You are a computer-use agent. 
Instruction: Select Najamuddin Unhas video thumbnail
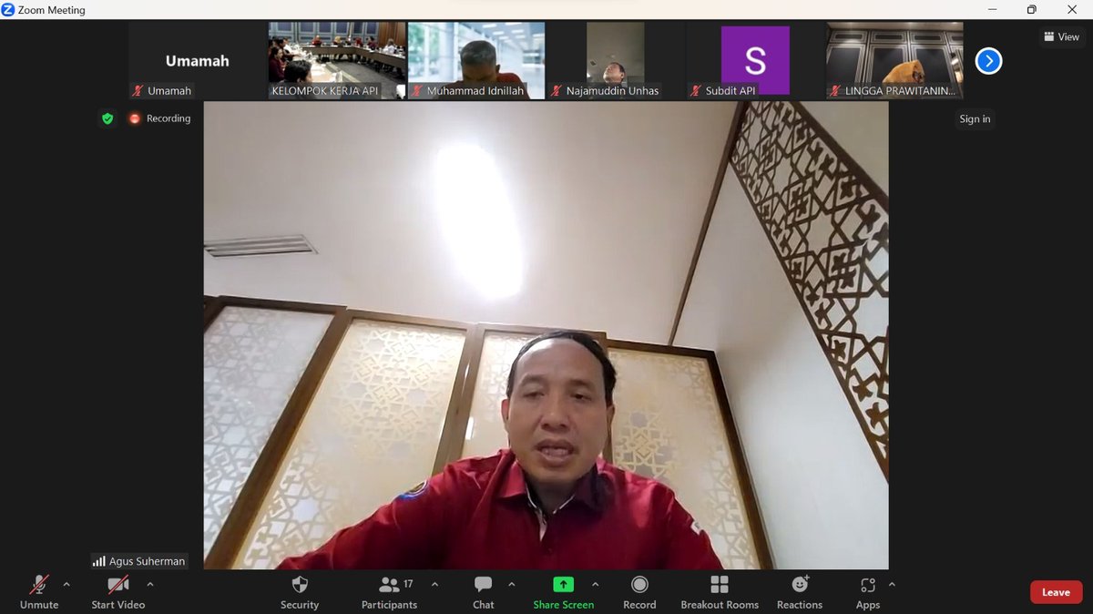[x=616, y=60]
